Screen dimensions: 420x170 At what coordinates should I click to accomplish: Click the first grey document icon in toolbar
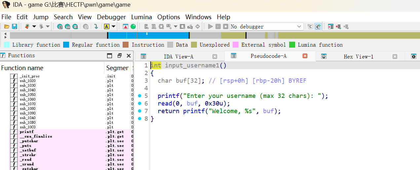146,26
